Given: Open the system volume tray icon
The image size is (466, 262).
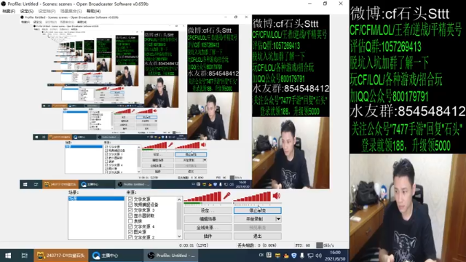Looking at the screenshot, I should 319,255.
